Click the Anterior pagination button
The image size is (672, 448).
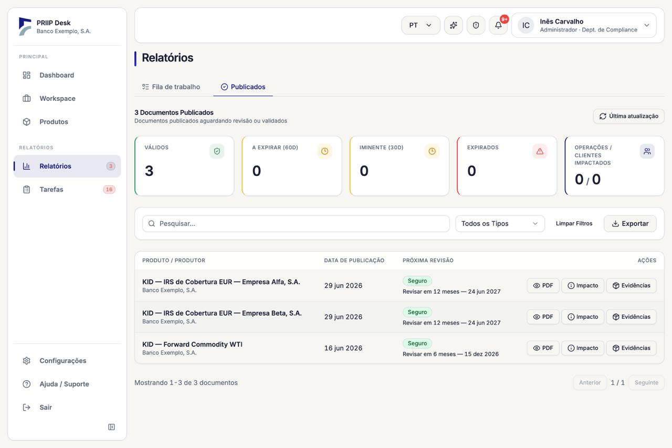[x=590, y=382]
